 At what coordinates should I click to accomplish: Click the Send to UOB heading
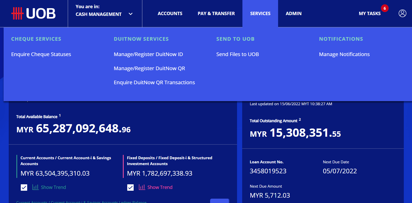pyautogui.click(x=235, y=39)
